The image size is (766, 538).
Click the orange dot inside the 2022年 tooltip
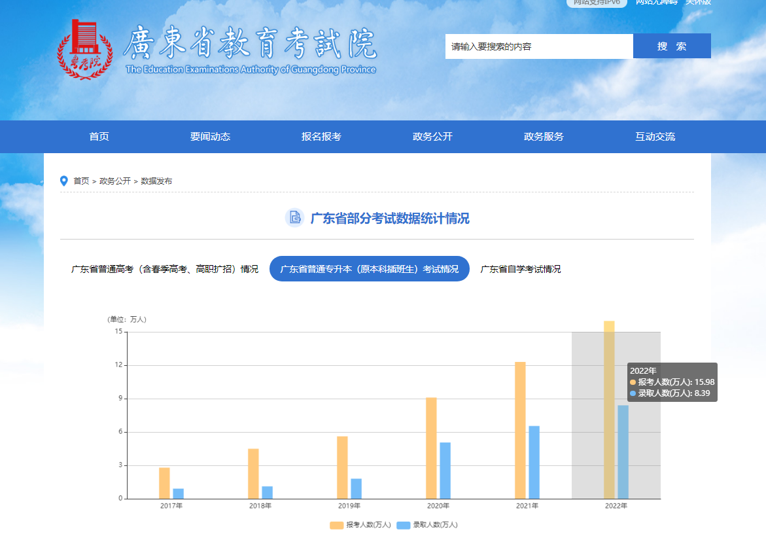click(x=632, y=382)
